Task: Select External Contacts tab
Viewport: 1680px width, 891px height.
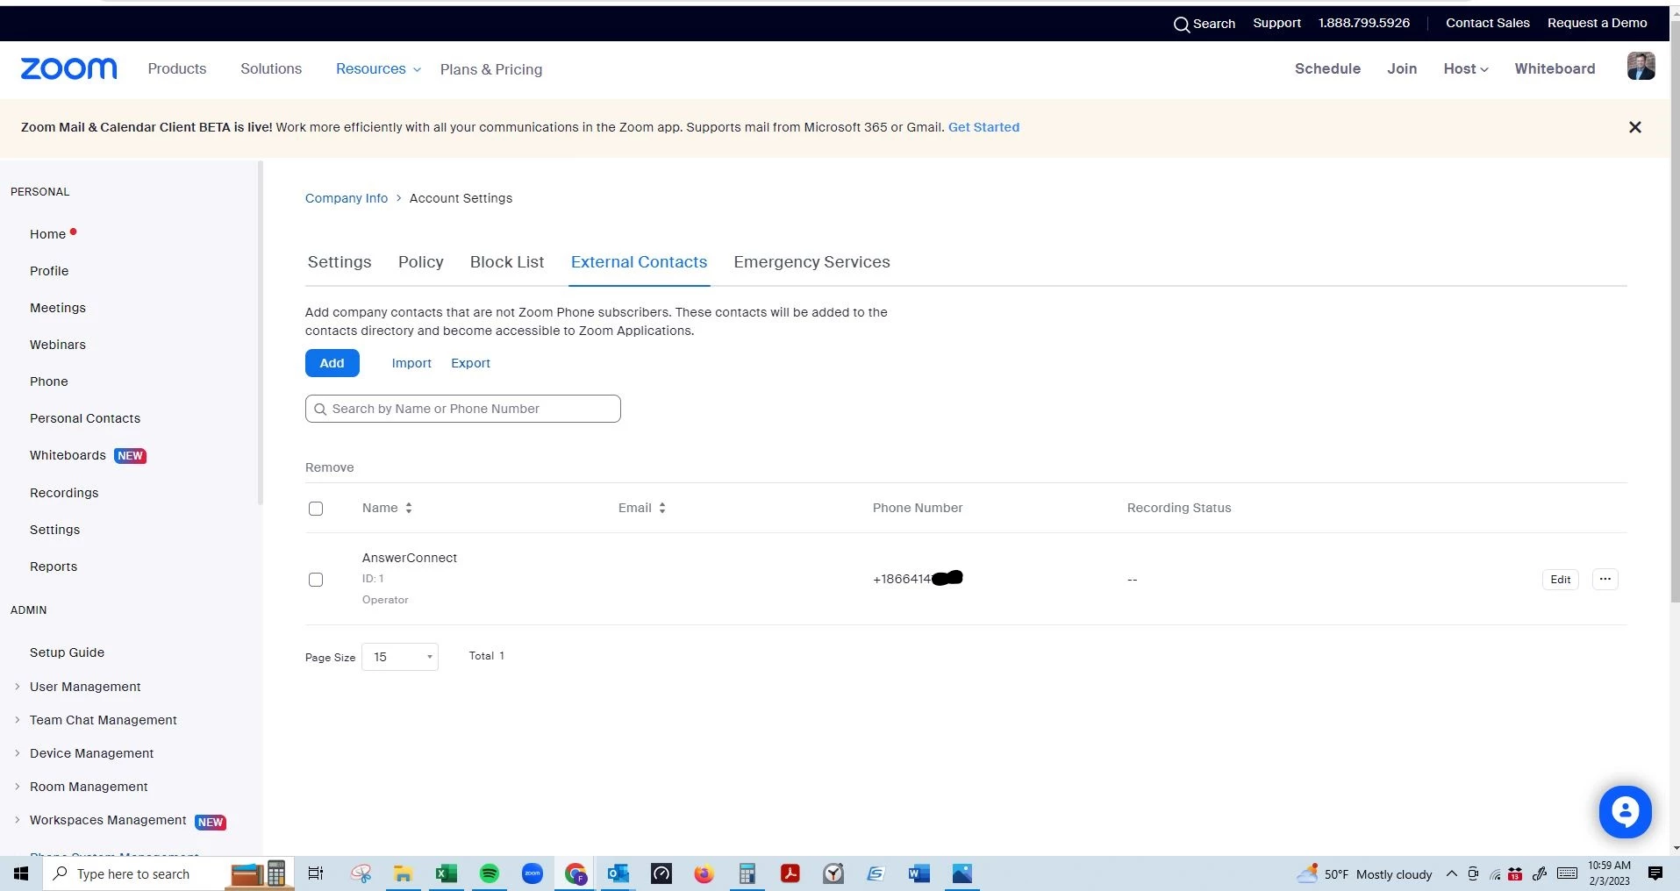Action: [639, 262]
